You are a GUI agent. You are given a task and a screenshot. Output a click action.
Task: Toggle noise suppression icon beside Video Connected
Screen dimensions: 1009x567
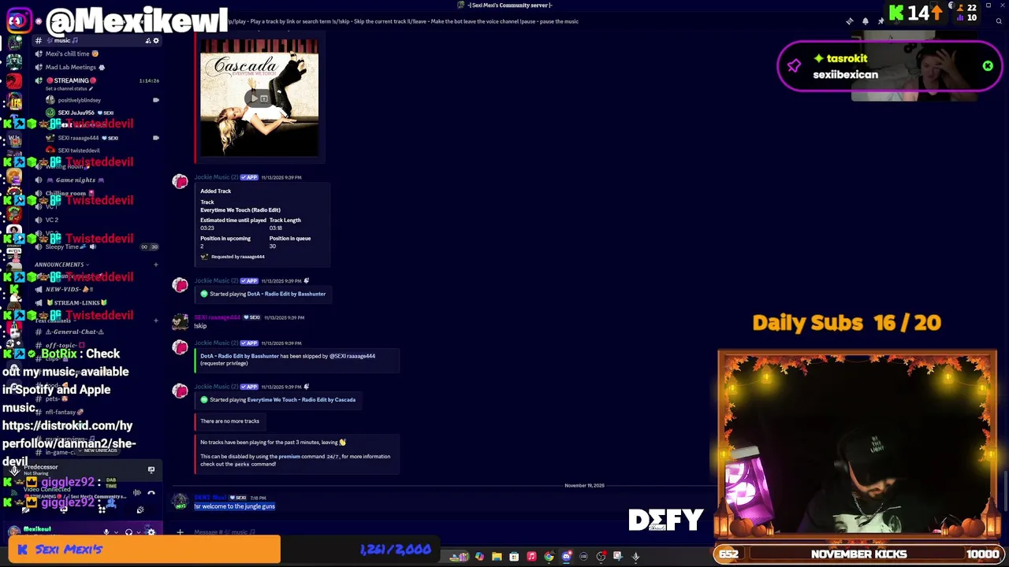tap(137, 493)
